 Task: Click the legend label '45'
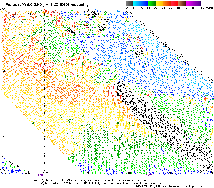[193, 8]
